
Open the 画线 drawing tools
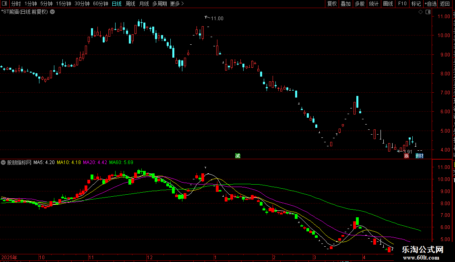click(388, 4)
